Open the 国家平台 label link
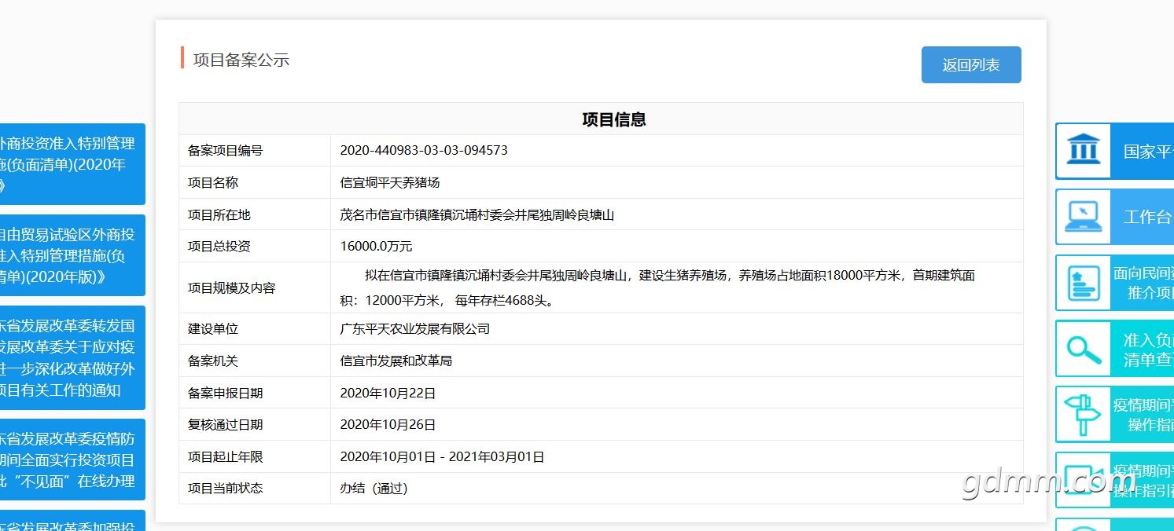The width and height of the screenshot is (1174, 531). 1148,151
